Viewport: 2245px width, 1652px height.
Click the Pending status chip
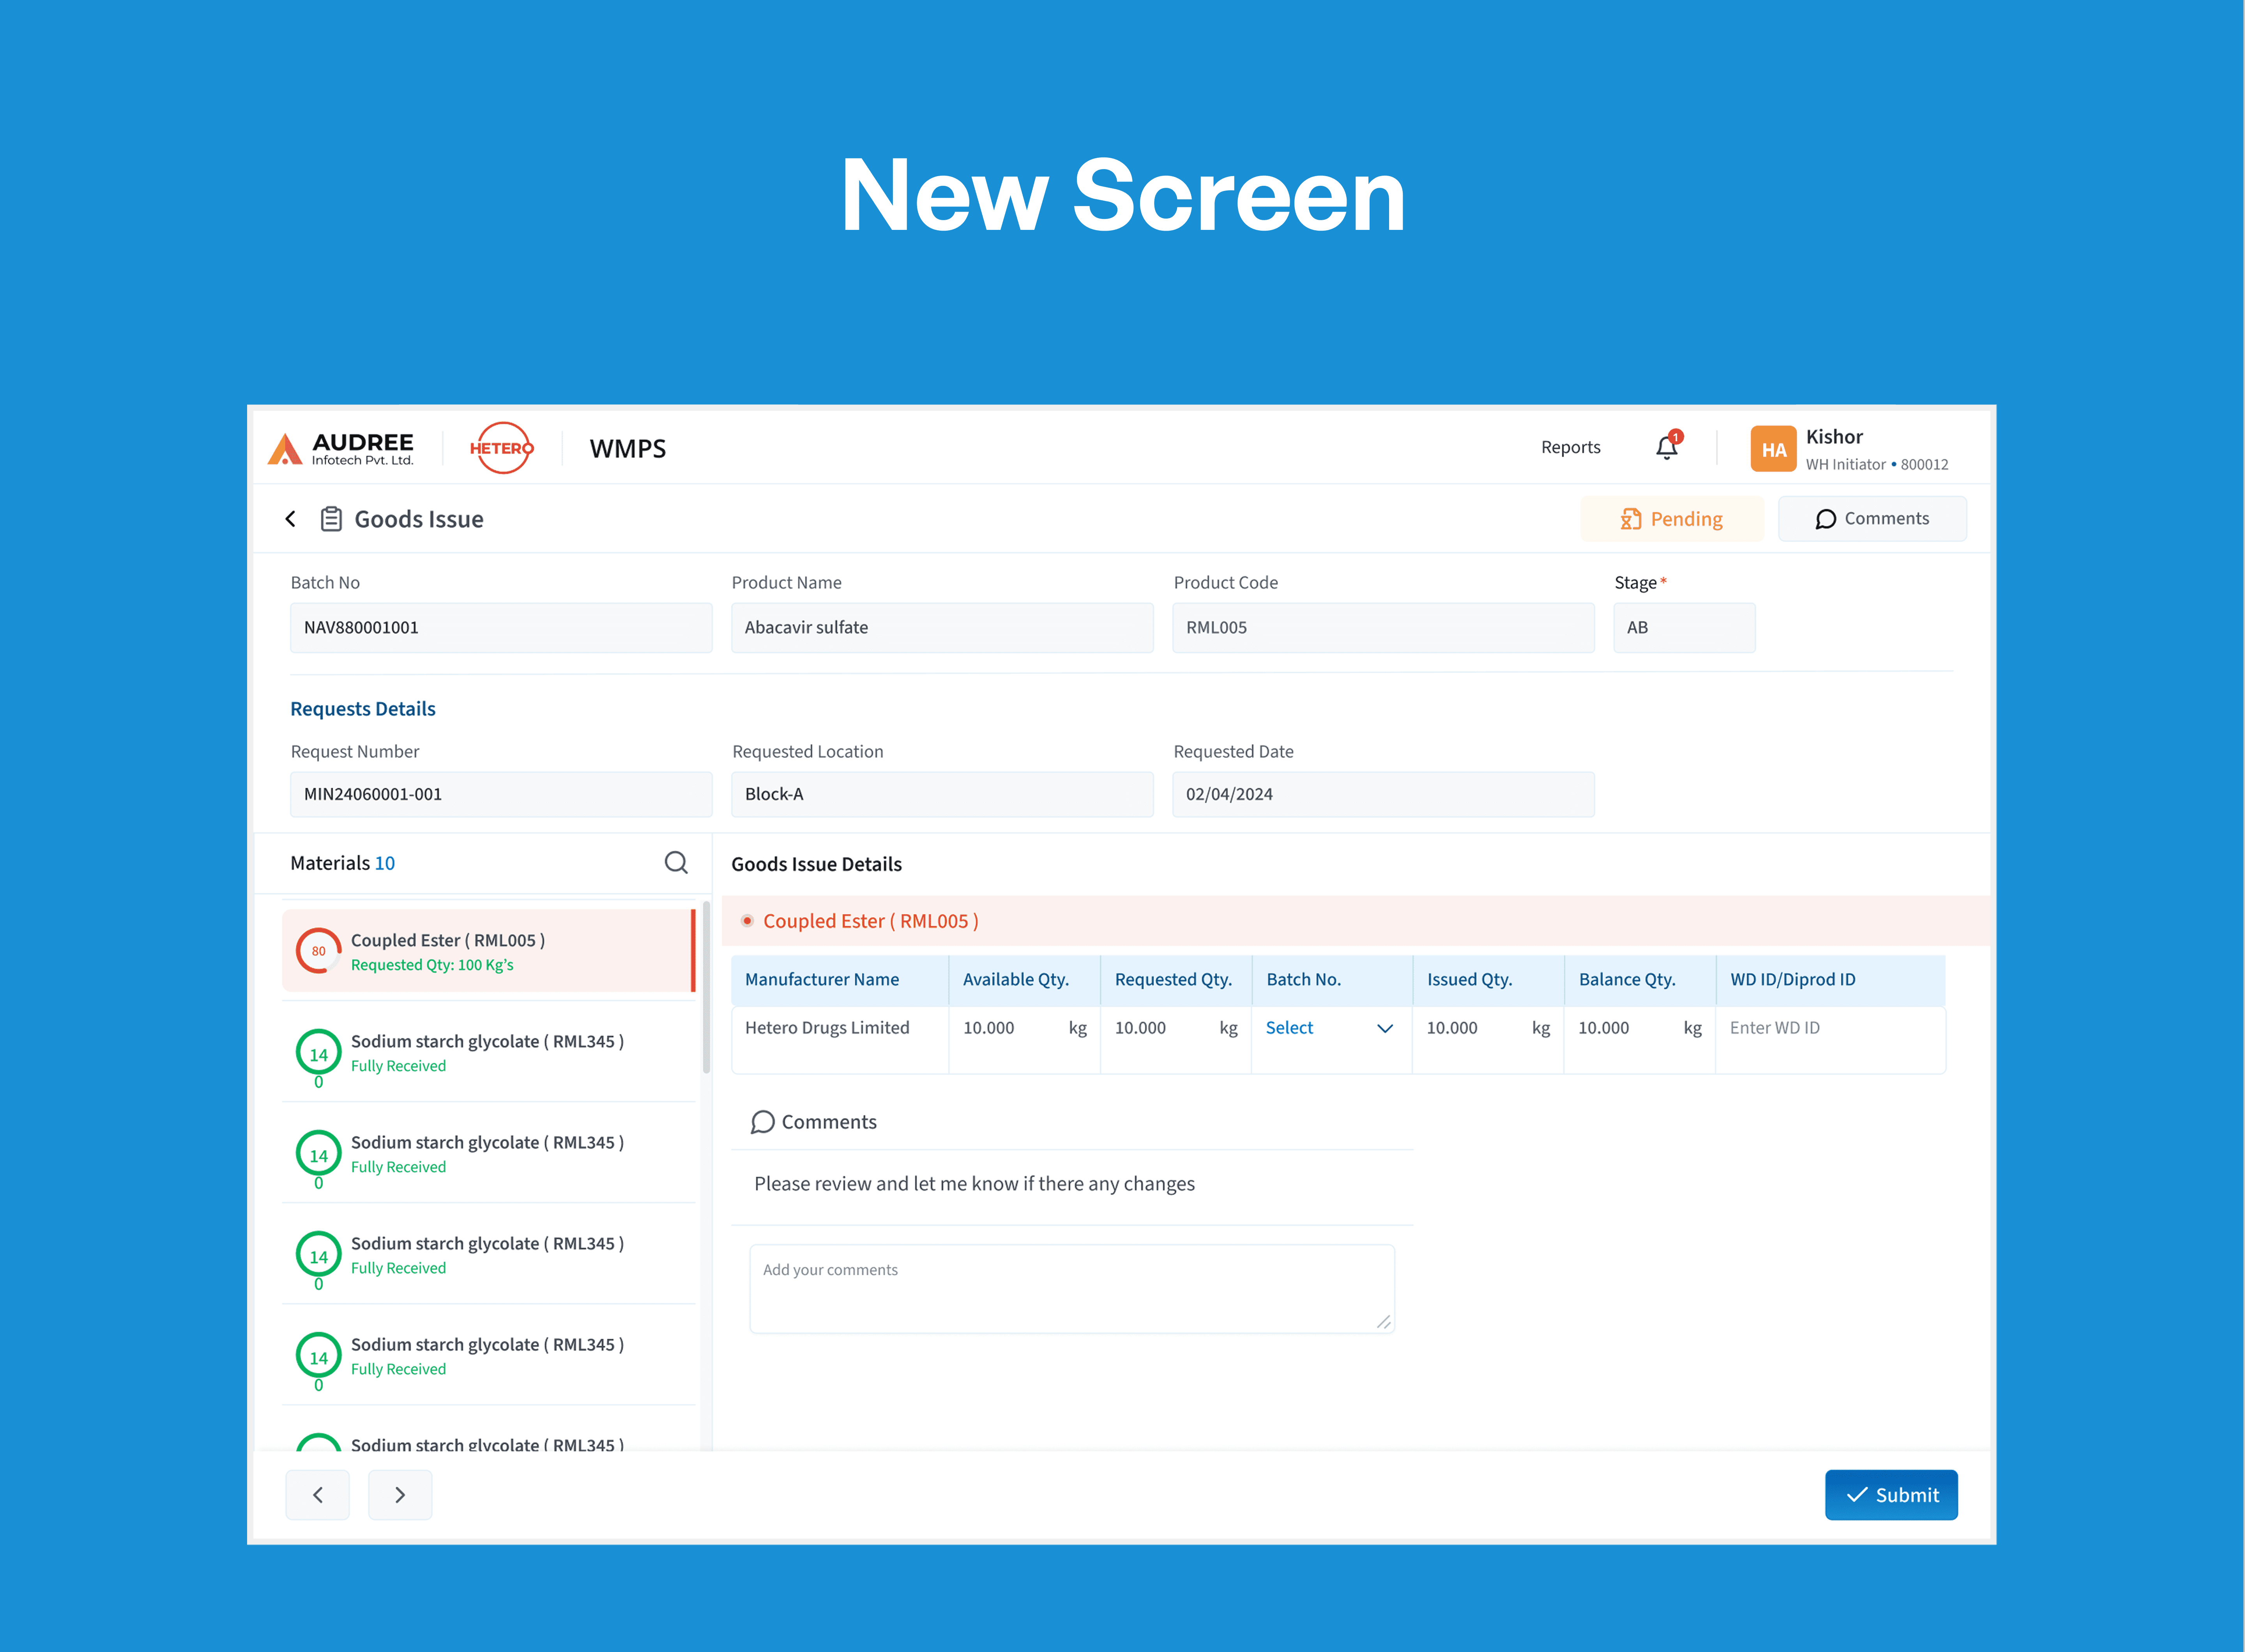tap(1672, 518)
